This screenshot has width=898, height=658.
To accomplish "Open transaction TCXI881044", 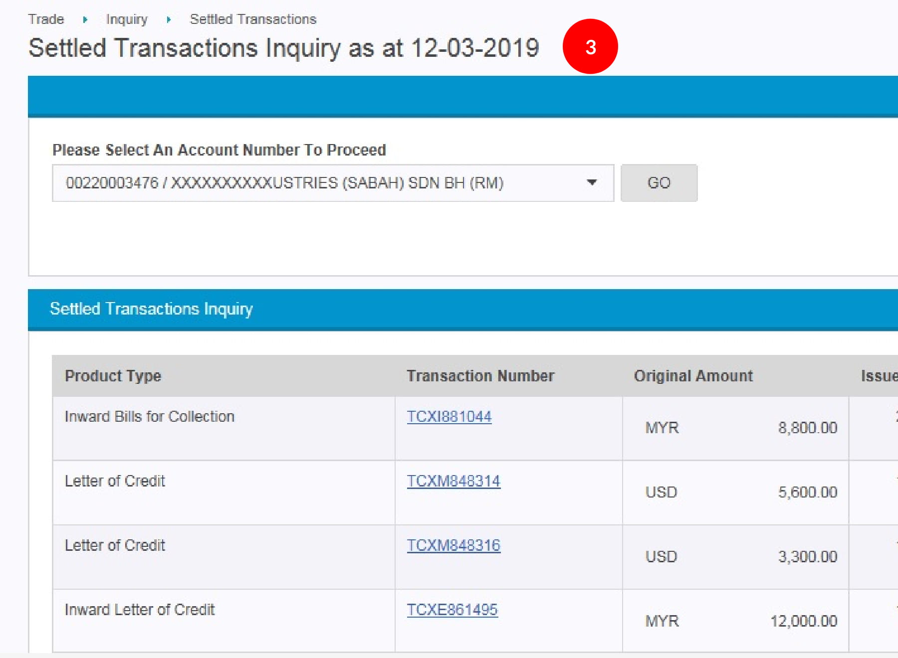I will tap(449, 417).
